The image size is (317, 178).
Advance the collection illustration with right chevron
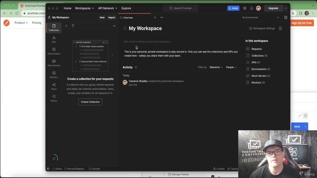click(x=112, y=55)
